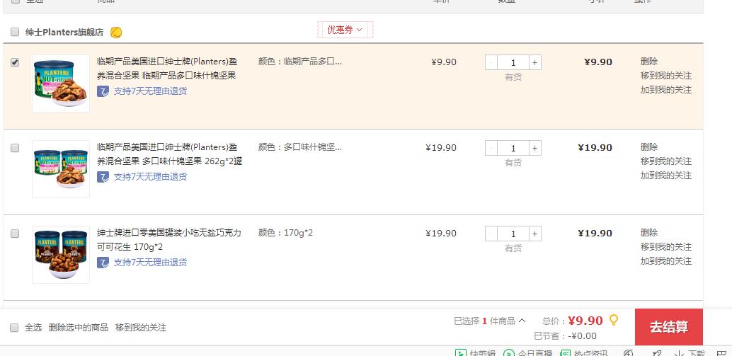Select the 262g*2罐 mixed nuts item checkbox
Image resolution: width=732 pixels, height=356 pixels.
point(15,148)
